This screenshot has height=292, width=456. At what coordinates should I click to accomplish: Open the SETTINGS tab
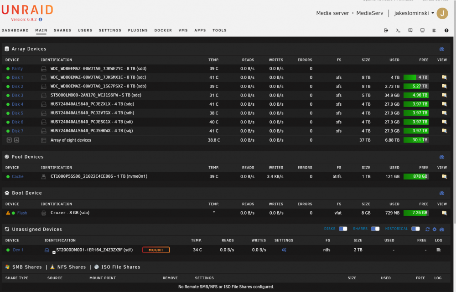(x=110, y=30)
